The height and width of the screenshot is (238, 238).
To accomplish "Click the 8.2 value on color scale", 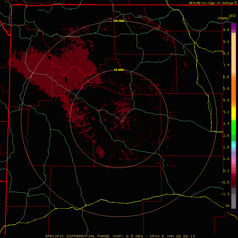I will tap(226, 53).
